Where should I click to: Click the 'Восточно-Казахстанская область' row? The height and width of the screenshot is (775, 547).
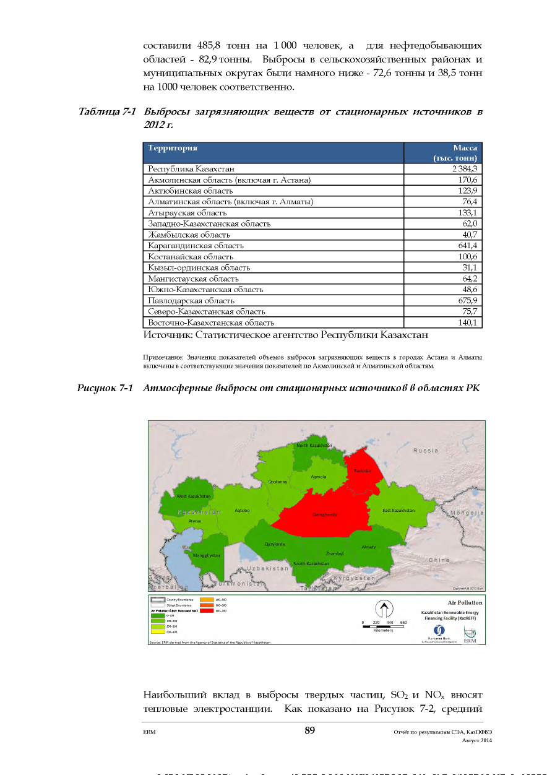312,323
